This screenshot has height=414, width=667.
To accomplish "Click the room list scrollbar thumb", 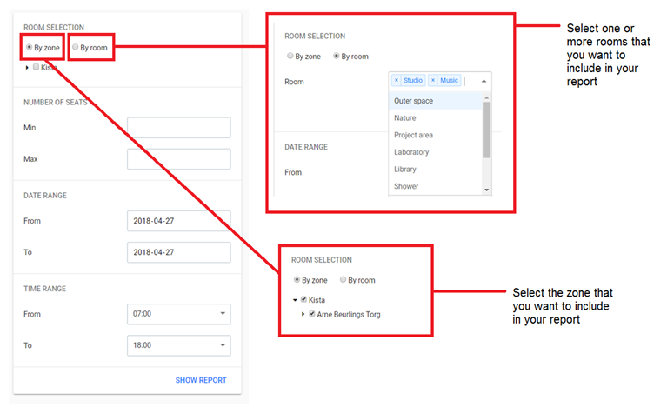I will (x=487, y=130).
